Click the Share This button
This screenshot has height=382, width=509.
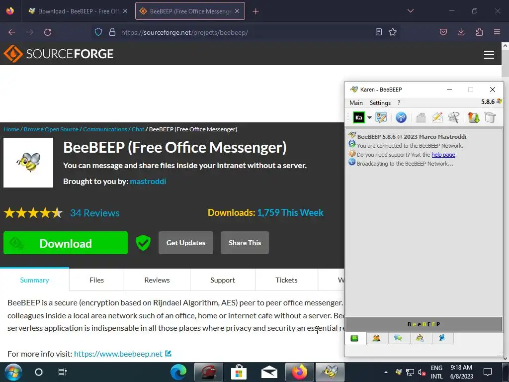pos(245,243)
